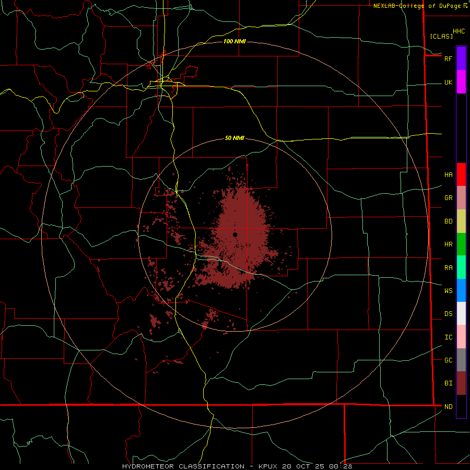470x470 pixels.
Task: Click the HA red legend swatch
Action: coord(461,174)
